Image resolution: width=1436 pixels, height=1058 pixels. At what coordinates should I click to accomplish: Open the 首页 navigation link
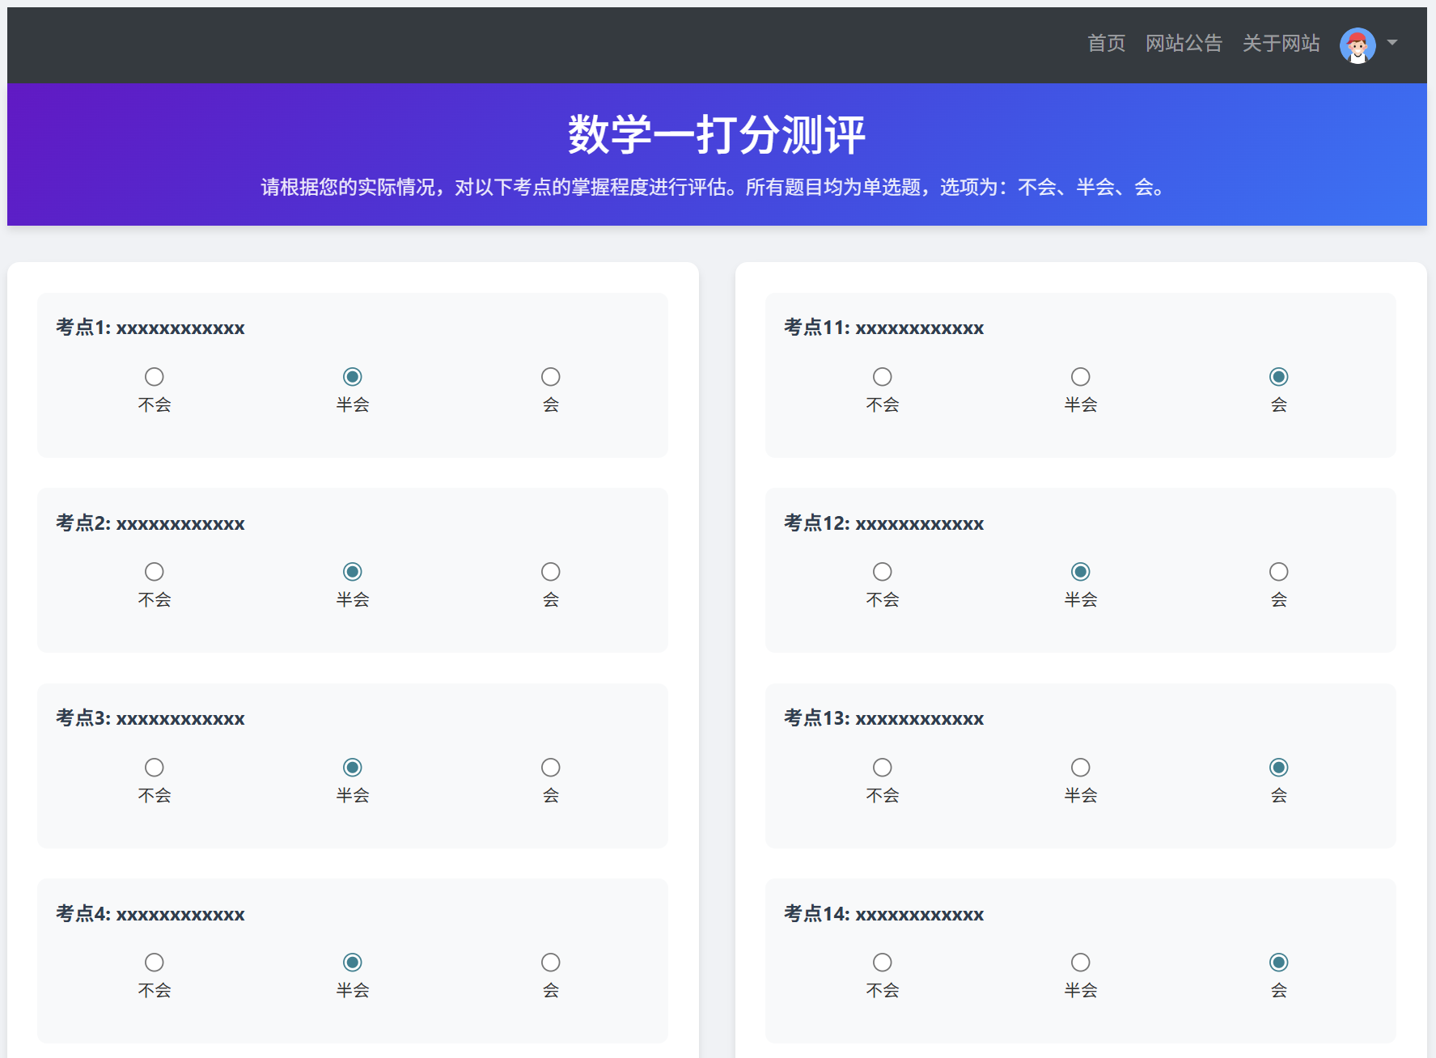pyautogui.click(x=1106, y=44)
